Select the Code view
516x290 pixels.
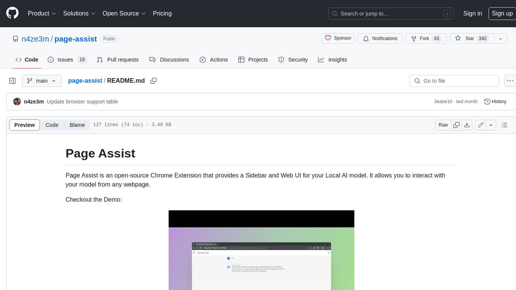coord(52,125)
